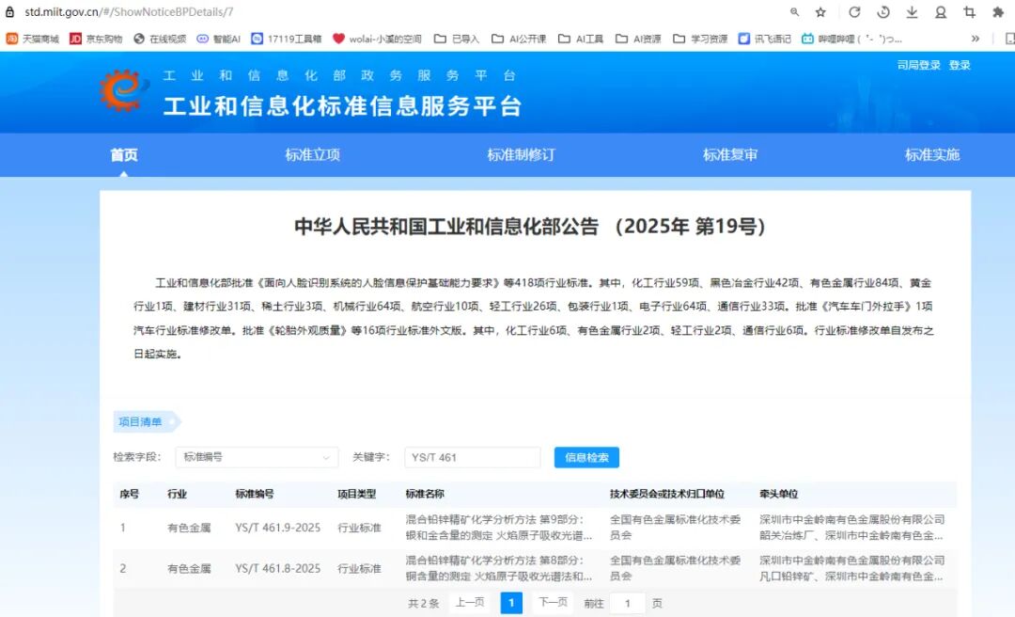Go to 下一页 in pagination
The height and width of the screenshot is (617, 1015).
tap(554, 603)
